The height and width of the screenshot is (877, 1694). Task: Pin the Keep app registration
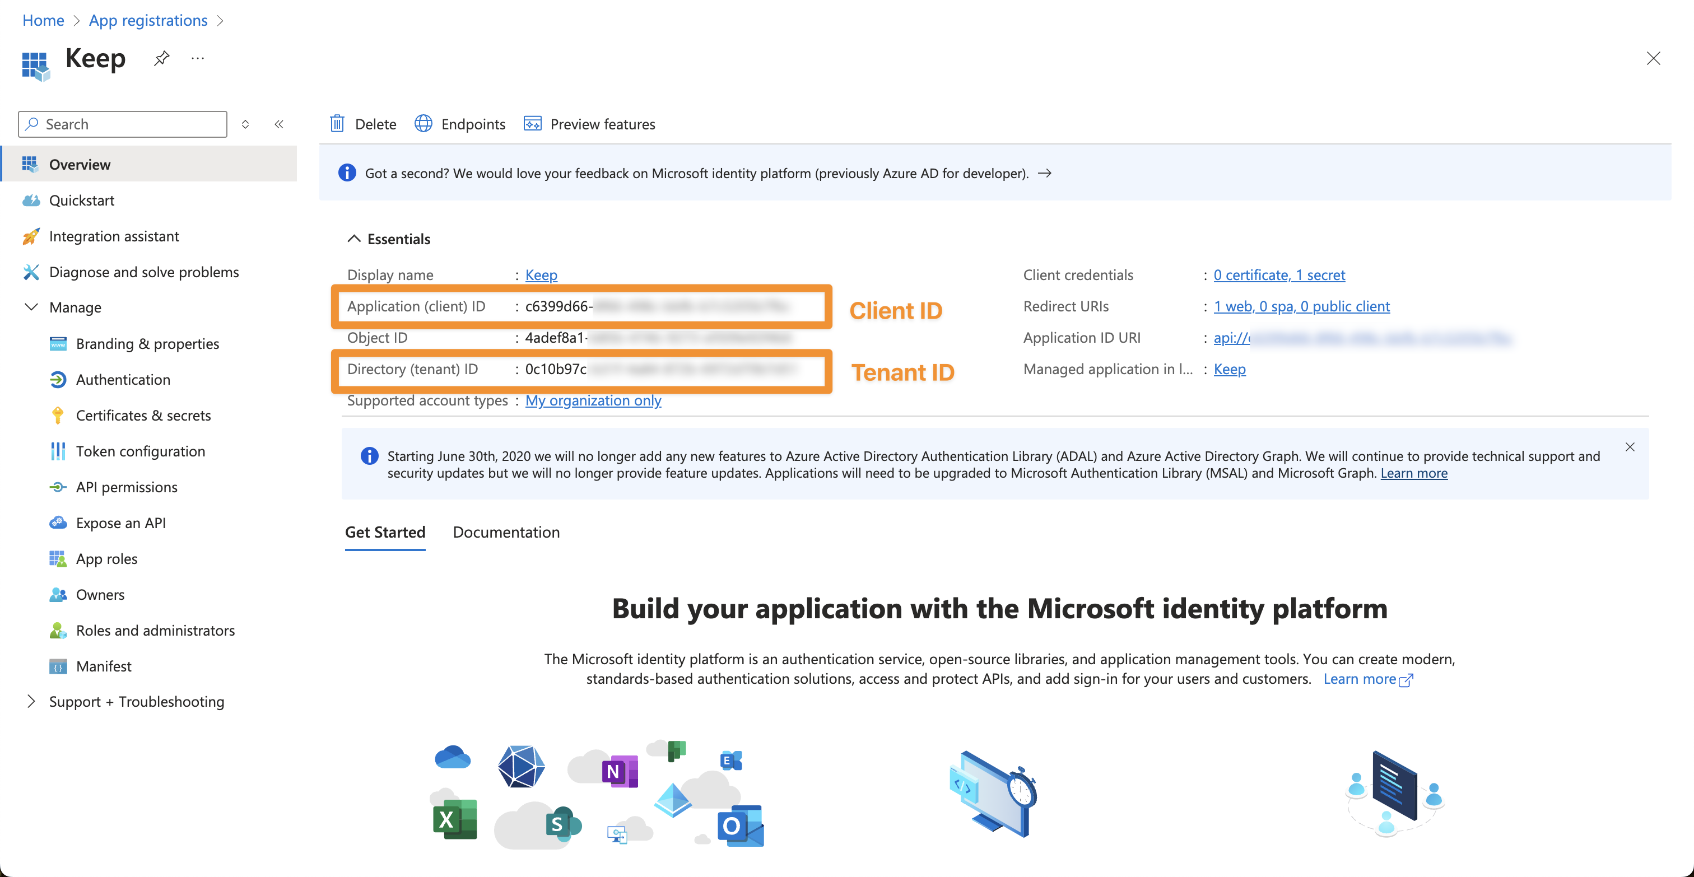[x=162, y=58]
